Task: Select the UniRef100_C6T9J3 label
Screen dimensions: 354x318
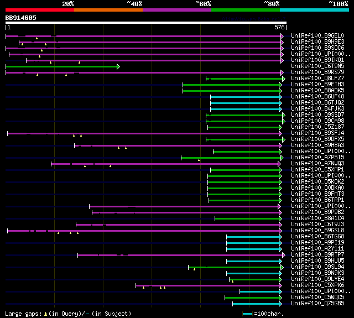Action: click(x=317, y=225)
